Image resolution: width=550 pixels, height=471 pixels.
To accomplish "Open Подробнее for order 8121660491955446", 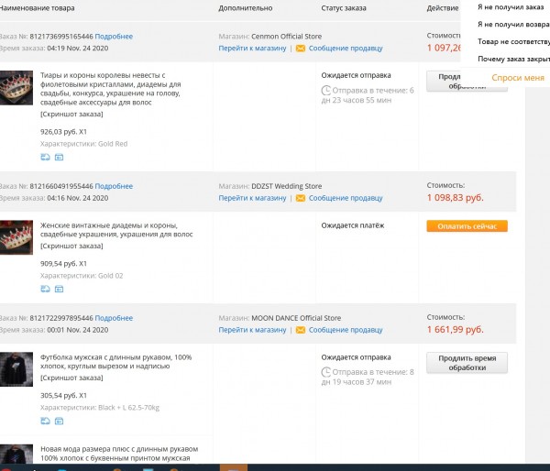I will (x=114, y=186).
